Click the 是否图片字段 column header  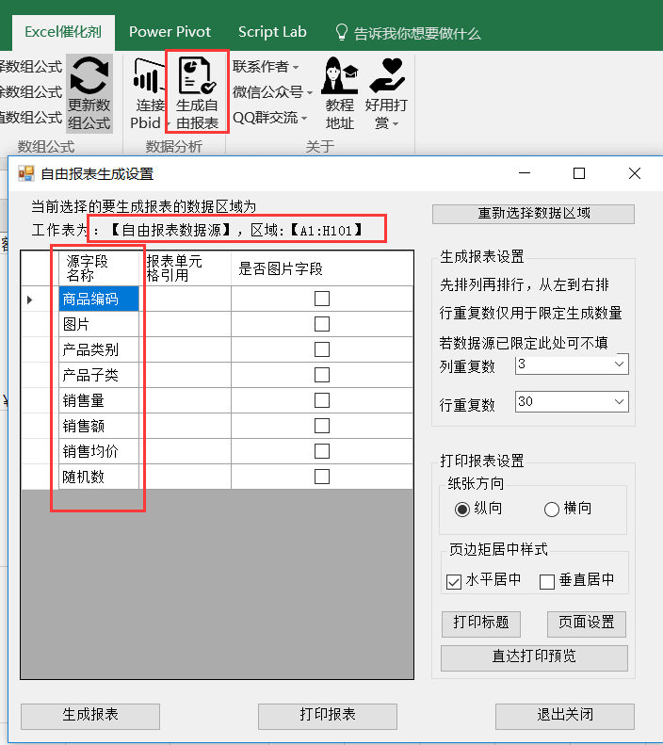point(322,268)
